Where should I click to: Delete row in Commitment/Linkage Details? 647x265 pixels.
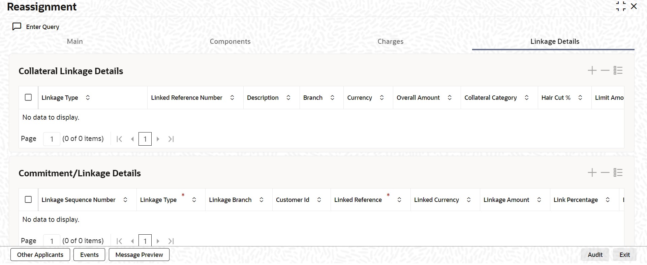tap(605, 173)
